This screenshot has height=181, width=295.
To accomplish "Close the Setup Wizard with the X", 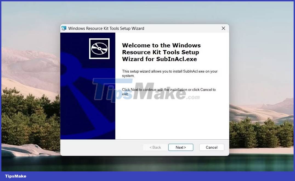I will (x=223, y=28).
